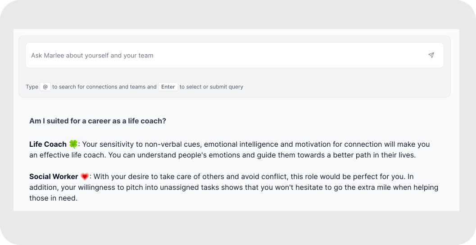
Task: Click the four-leaf clover emoji beside Life Coach
Action: tap(73, 144)
